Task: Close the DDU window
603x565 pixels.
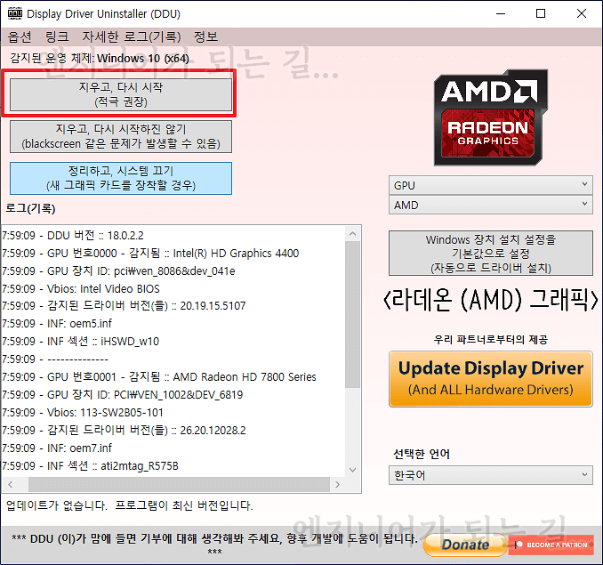Action: coord(582,14)
